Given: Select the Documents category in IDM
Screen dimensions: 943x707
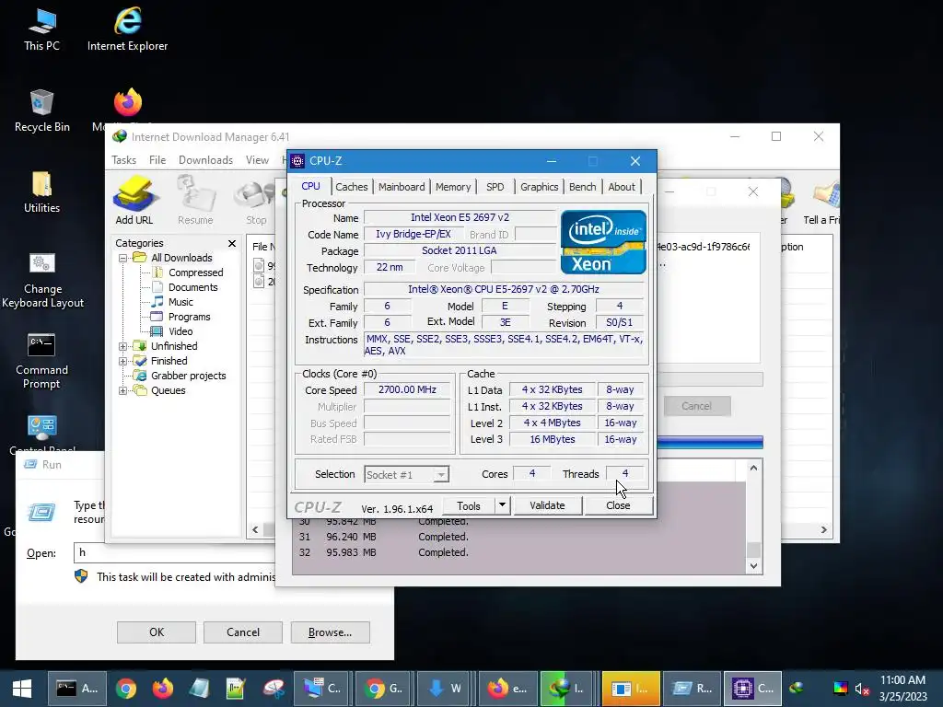Looking at the screenshot, I should coord(192,287).
